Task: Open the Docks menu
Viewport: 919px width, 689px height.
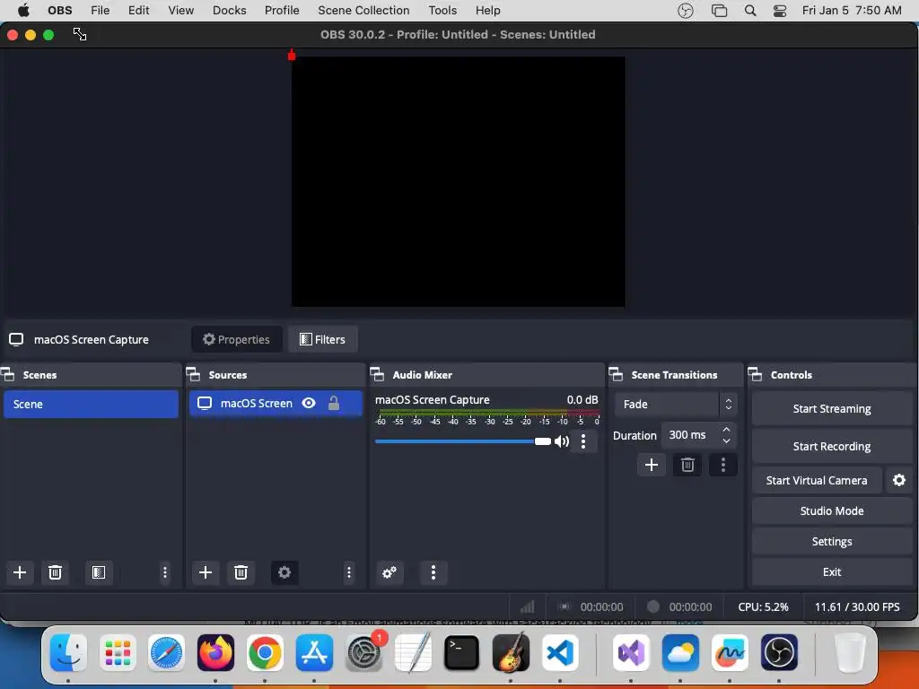Action: [229, 11]
